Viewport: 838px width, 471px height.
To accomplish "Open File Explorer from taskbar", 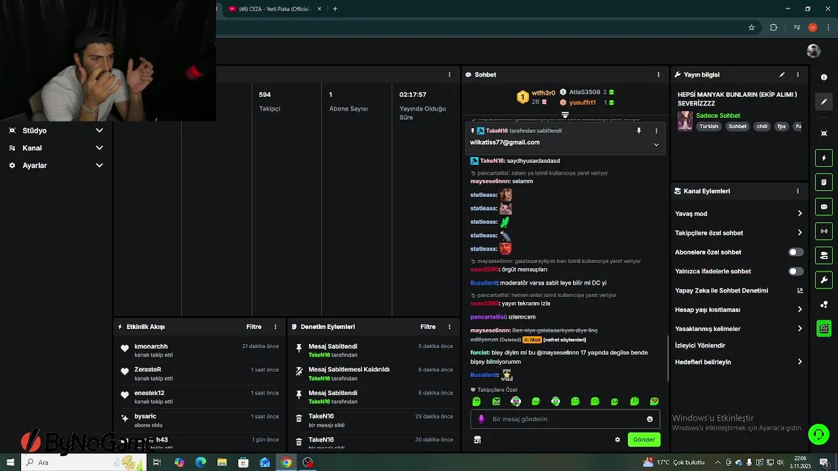I will click(222, 462).
